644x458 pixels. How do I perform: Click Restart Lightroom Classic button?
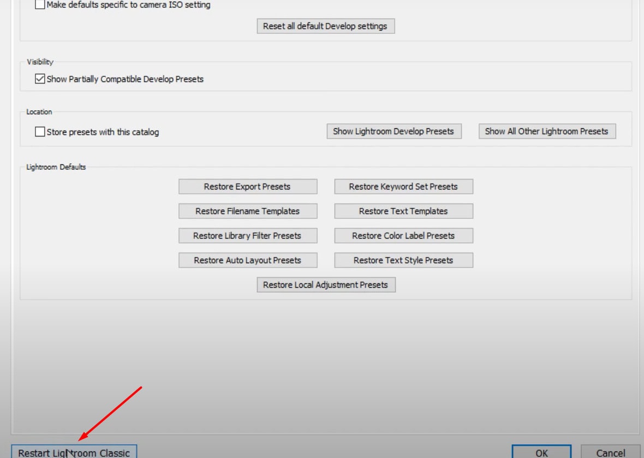(x=74, y=452)
